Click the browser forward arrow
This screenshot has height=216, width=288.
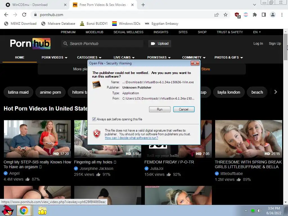pos(15,15)
